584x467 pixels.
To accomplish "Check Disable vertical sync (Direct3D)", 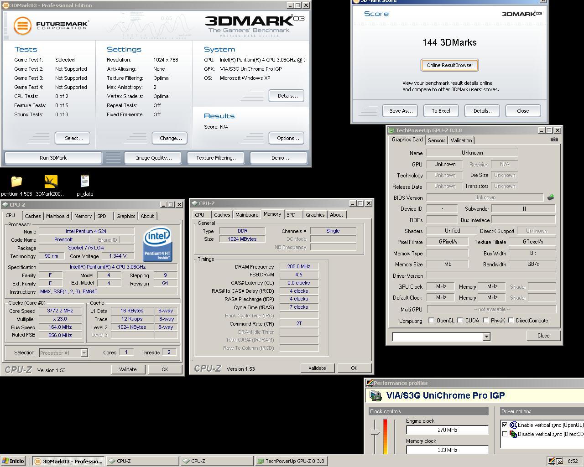I will [x=505, y=434].
